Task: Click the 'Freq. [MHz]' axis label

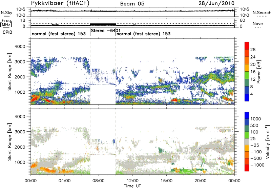Action: (x=6, y=23)
